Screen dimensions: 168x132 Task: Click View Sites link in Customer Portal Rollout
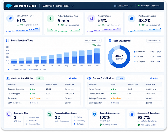pyautogui.click(x=74, y=78)
